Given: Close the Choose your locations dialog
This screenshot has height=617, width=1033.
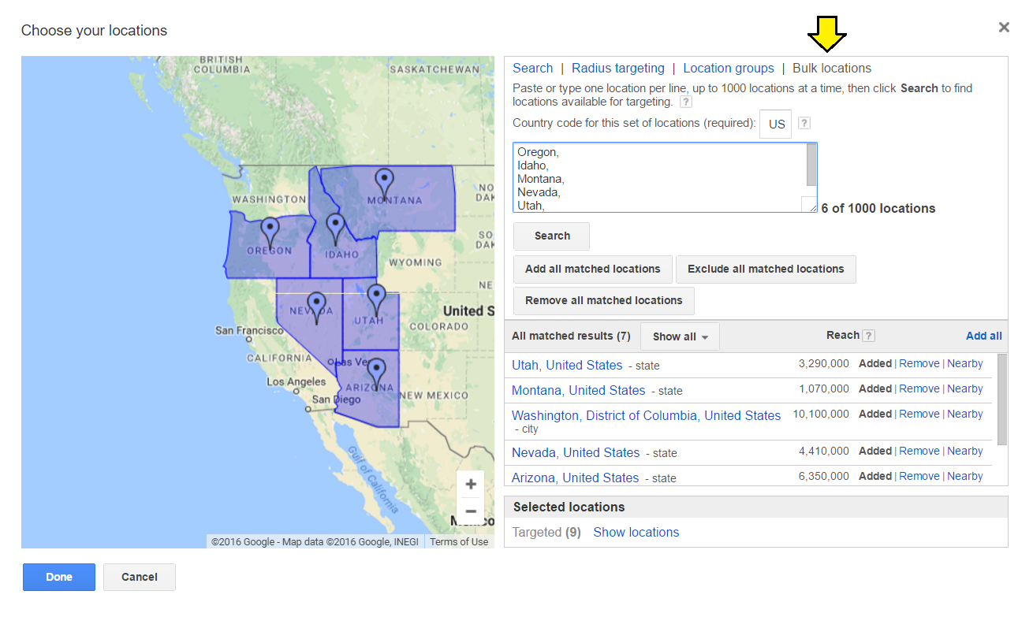Looking at the screenshot, I should pos(1004,28).
